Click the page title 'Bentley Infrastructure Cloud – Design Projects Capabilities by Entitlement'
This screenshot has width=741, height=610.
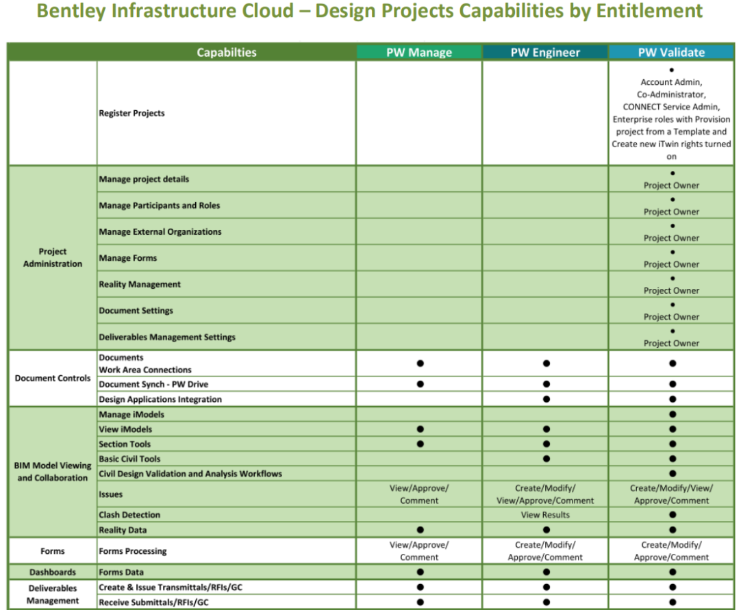(x=370, y=11)
